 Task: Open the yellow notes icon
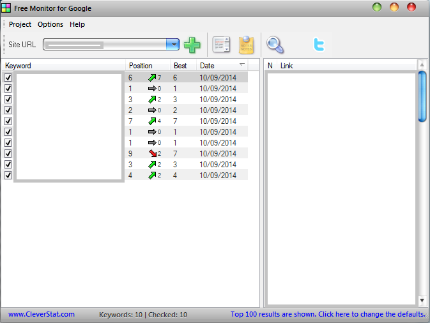[246, 45]
